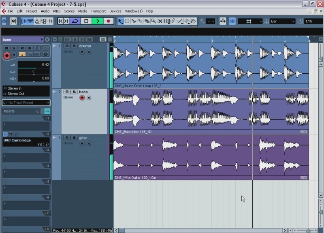Screen dimensions: 324x233
Task: Toggle Show Overview button
Action: (x=37, y=21)
